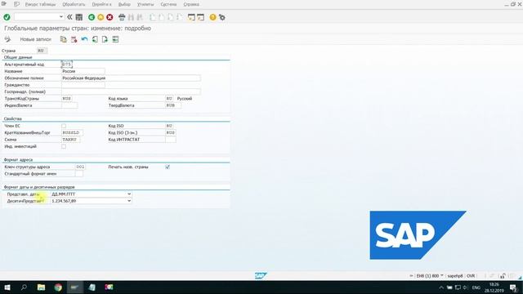The height and width of the screenshot is (294, 523).
Task: Click the Код ISO (3-зн.) field
Action: [171, 132]
